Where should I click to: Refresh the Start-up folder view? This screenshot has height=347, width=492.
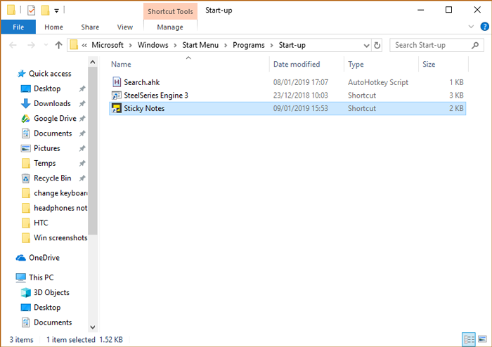click(377, 46)
